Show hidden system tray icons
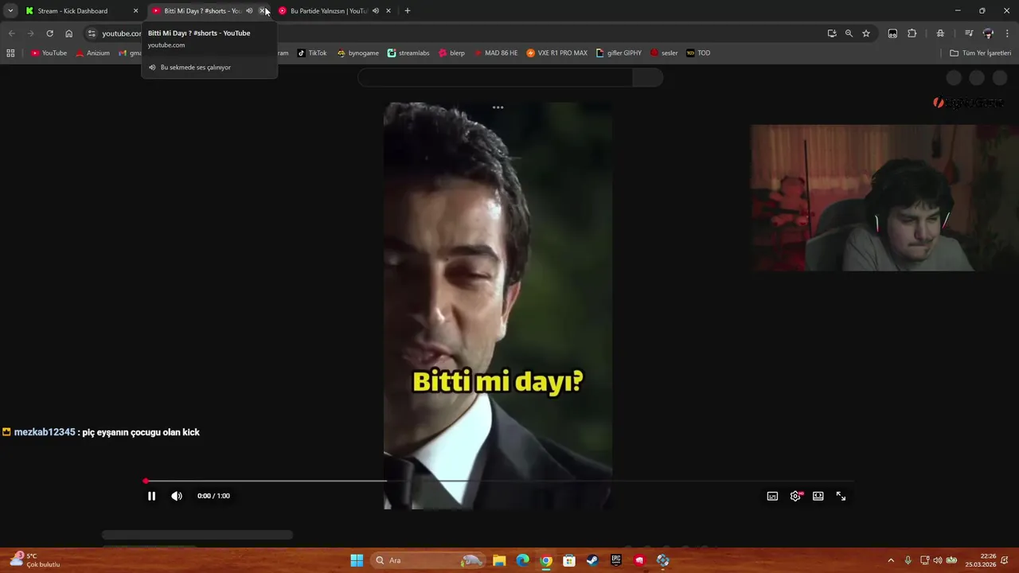Screen dimensions: 1019x573 click(891, 560)
